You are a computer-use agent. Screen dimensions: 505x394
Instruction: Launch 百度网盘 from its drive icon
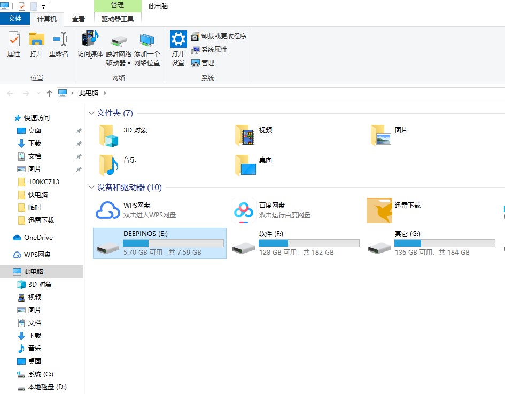coord(243,210)
